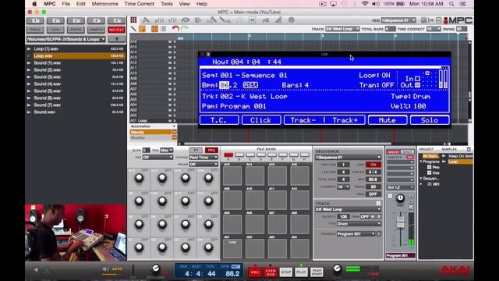Go up one folder with arrow button
This screenshot has width=499, height=281.
(x=116, y=39)
